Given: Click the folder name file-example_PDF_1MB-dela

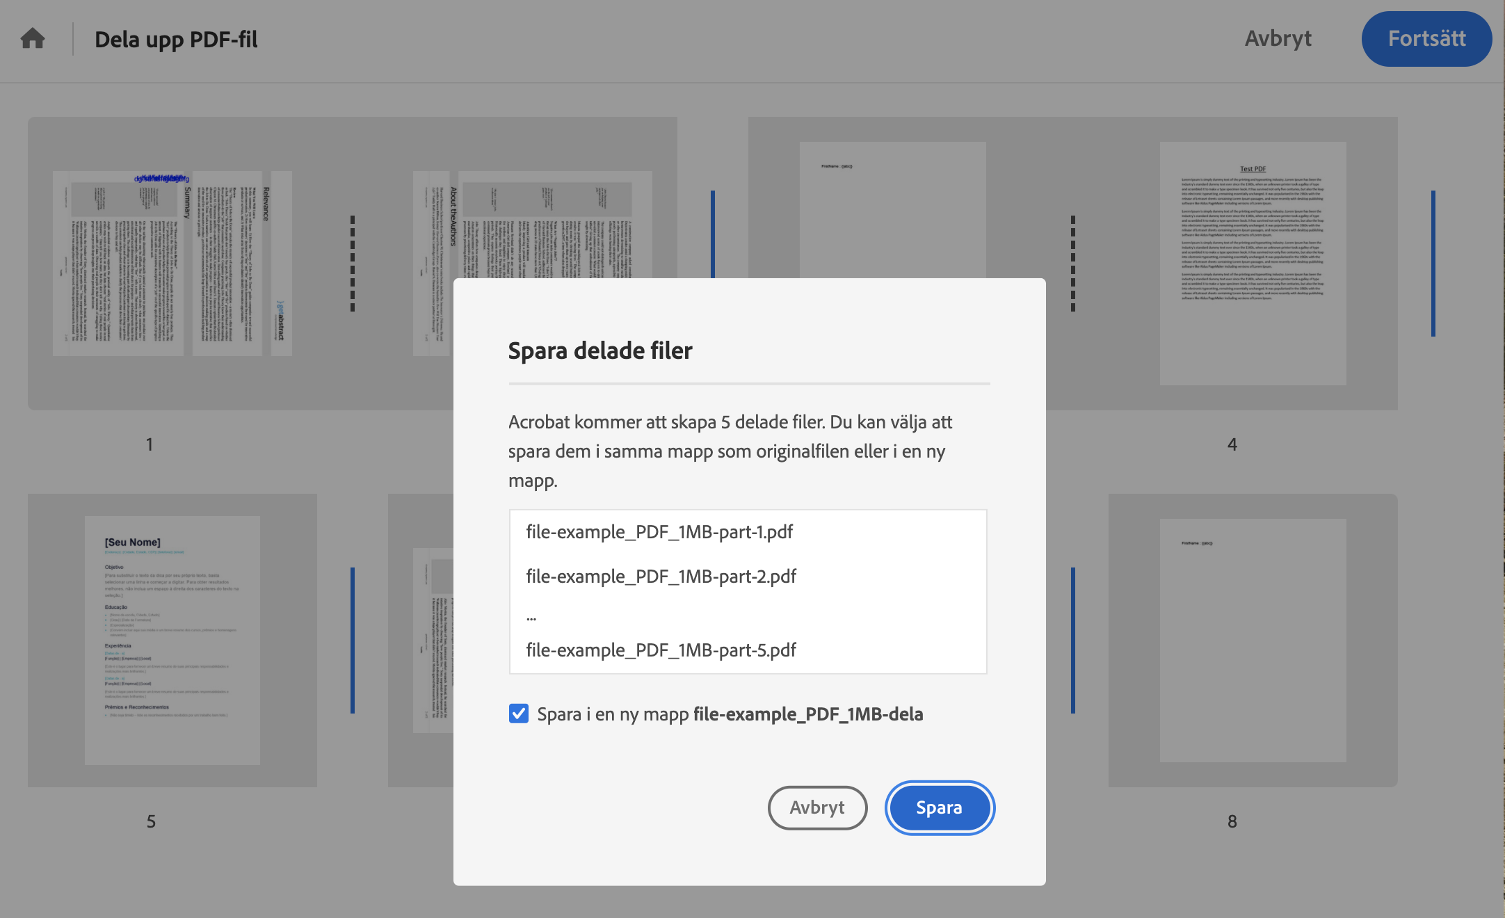Looking at the screenshot, I should 808,714.
